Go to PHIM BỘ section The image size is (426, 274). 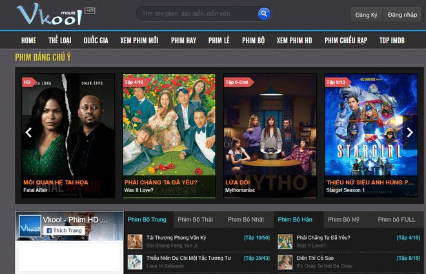click(253, 41)
